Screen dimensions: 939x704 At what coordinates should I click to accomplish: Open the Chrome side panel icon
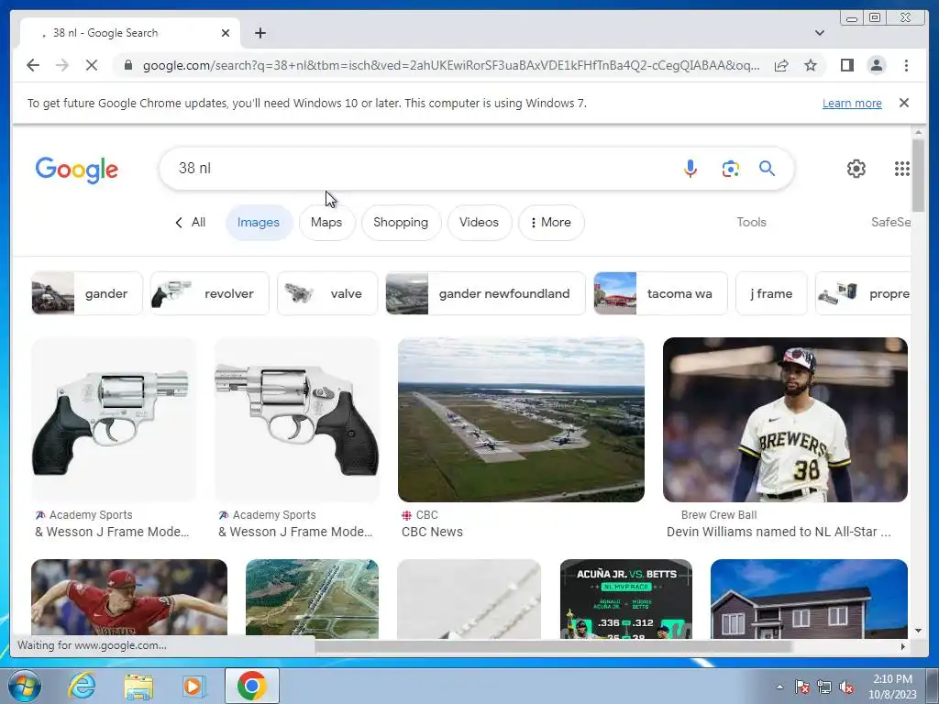pos(846,65)
